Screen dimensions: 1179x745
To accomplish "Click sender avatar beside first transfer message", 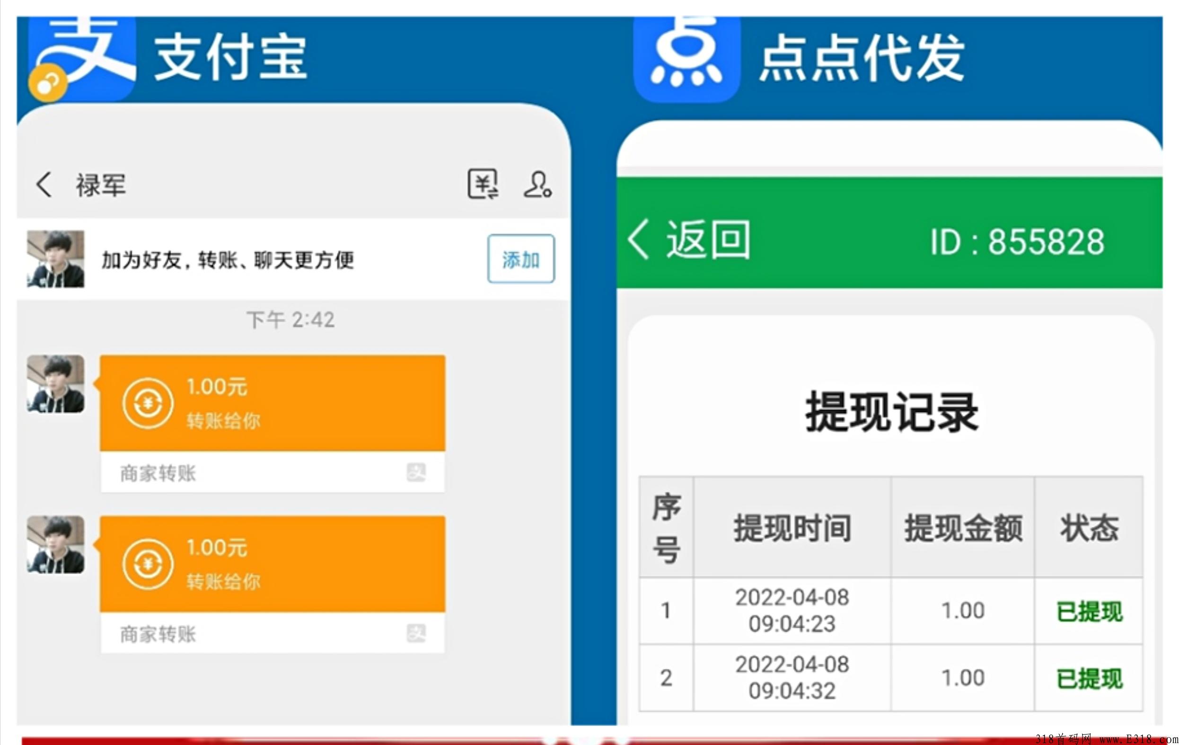I will [55, 383].
